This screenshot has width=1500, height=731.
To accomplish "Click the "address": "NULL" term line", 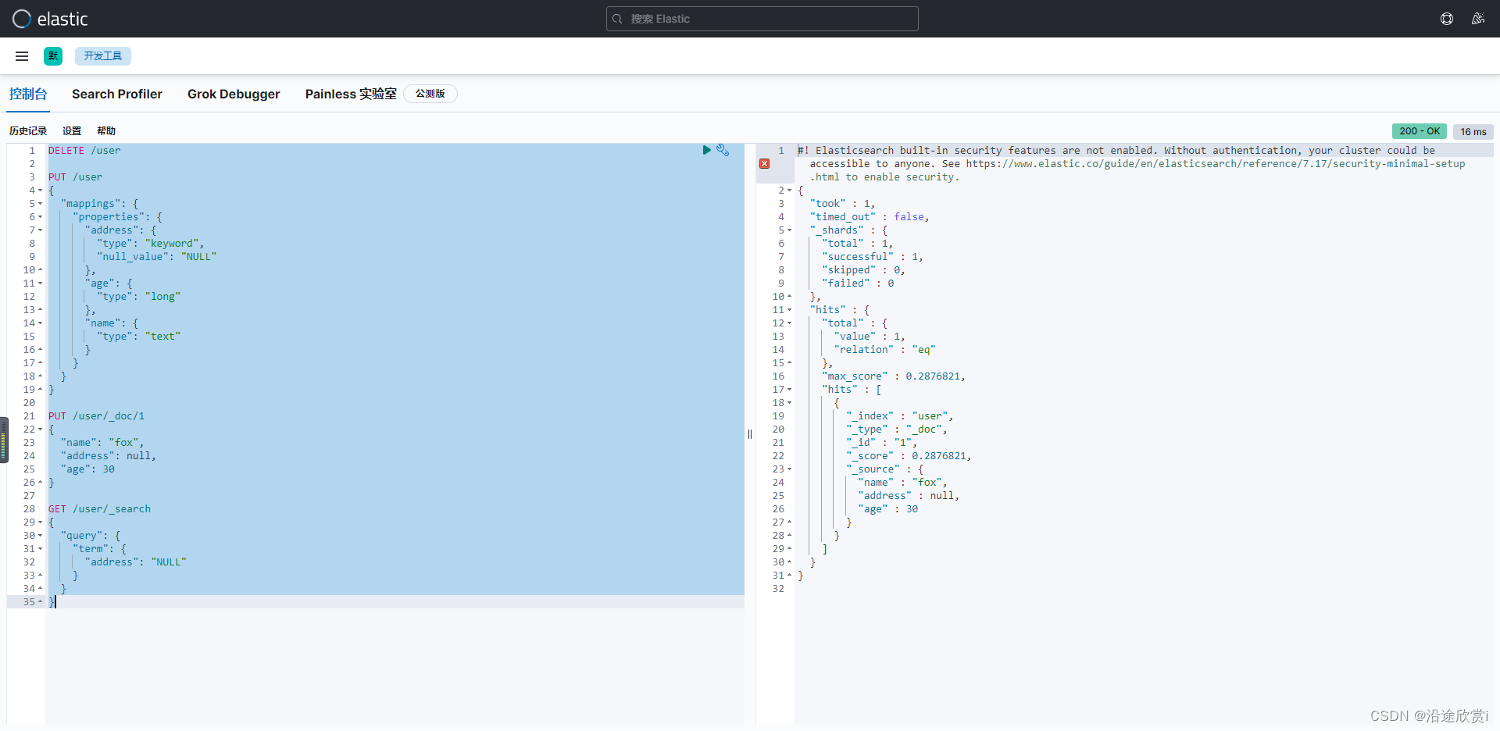I will [x=136, y=562].
